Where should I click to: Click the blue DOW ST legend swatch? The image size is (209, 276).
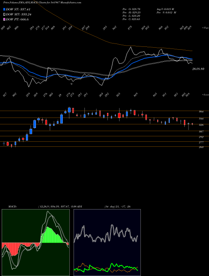pos(4,9)
